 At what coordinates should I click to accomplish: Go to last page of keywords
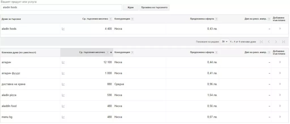point(283,42)
